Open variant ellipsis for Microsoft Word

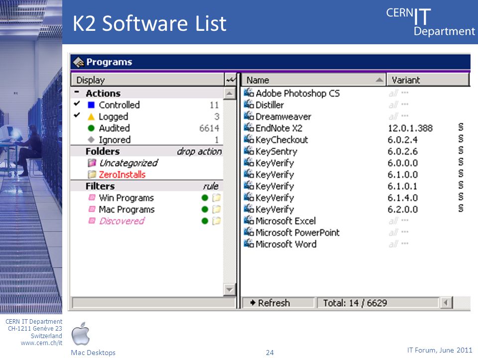405,243
